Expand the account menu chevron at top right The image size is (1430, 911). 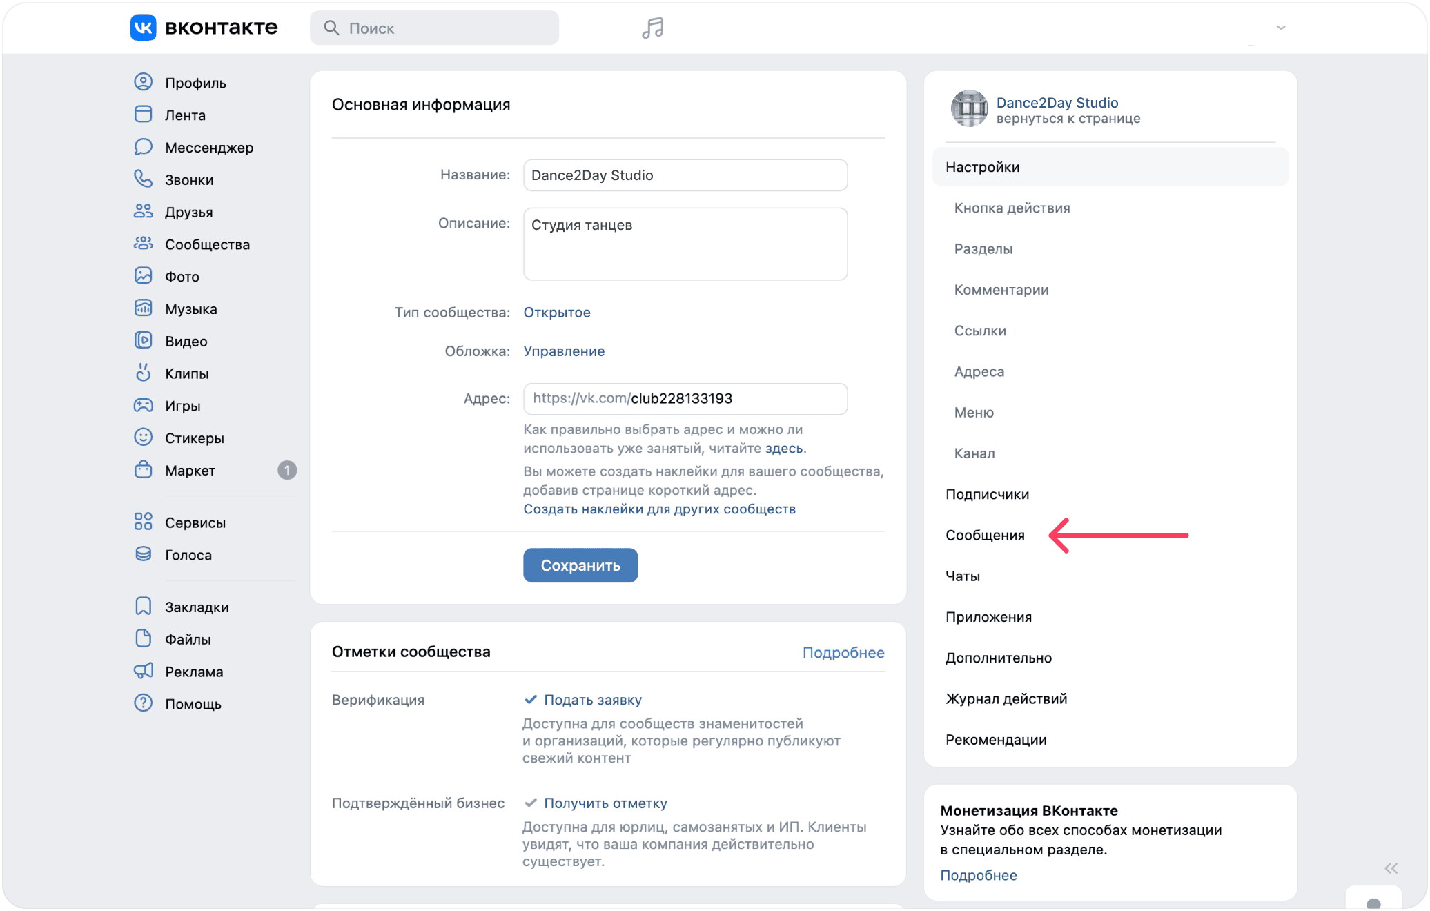pyautogui.click(x=1281, y=28)
